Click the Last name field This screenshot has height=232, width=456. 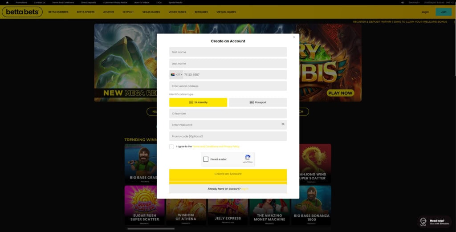[228, 63]
